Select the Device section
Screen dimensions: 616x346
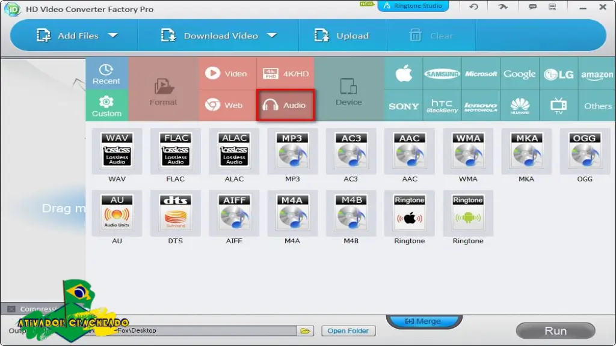(x=349, y=90)
